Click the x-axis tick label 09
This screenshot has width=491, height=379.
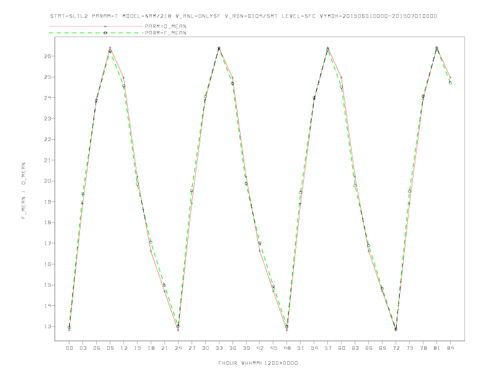pyautogui.click(x=110, y=348)
